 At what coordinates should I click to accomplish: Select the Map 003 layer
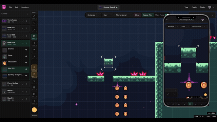click(15, 69)
